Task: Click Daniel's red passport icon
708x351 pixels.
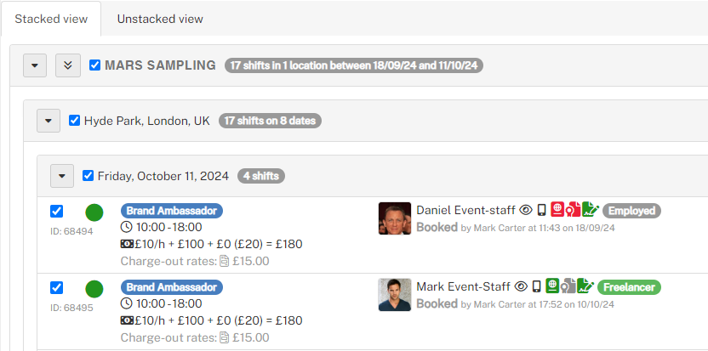Action: pos(557,210)
